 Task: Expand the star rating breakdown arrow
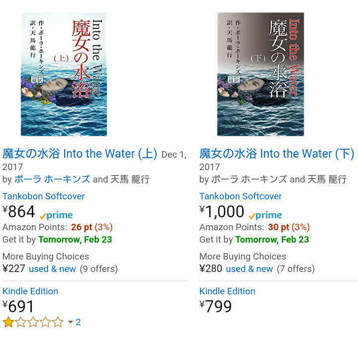click(70, 322)
